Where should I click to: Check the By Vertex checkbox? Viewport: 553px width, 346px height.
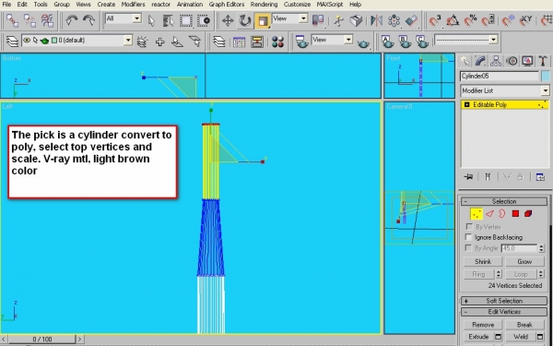(x=469, y=226)
